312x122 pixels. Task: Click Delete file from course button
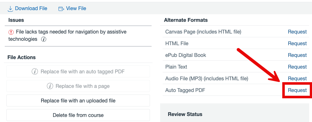(78, 115)
